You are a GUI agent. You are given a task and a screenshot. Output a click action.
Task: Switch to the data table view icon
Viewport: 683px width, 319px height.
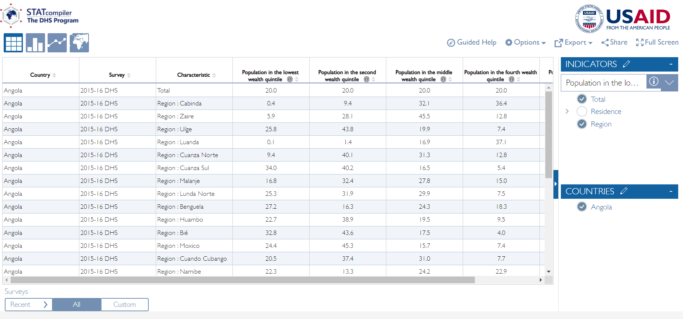pos(13,43)
